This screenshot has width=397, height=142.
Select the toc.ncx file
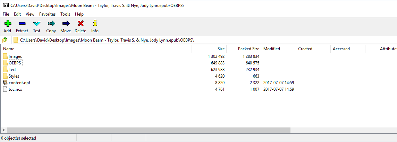coord(15,89)
